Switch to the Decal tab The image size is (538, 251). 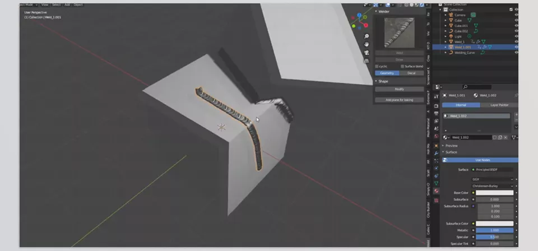411,73
